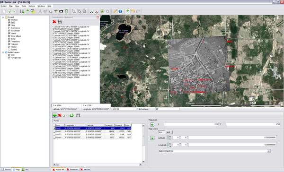Click the green refresh icon above Points table
The height and width of the screenshot is (172, 284).
point(72,115)
